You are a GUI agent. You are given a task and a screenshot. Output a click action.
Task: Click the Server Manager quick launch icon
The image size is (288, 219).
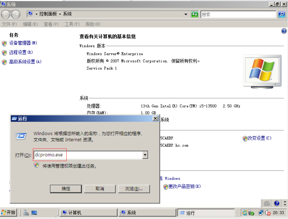pyautogui.click(x=25, y=212)
